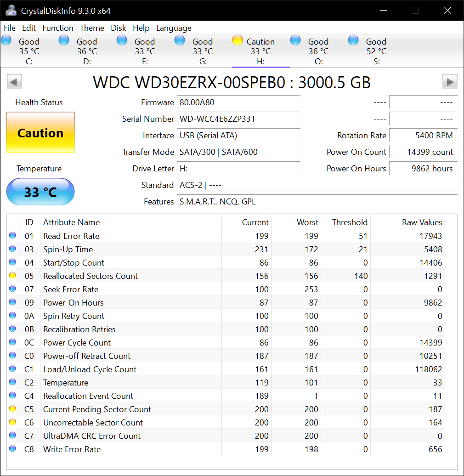Click the raw value 17943
This screenshot has height=476, width=464.
(430, 236)
